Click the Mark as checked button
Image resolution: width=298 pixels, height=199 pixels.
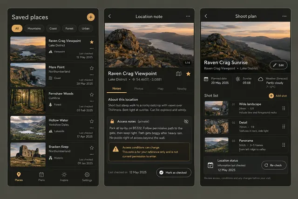[x=174, y=172]
